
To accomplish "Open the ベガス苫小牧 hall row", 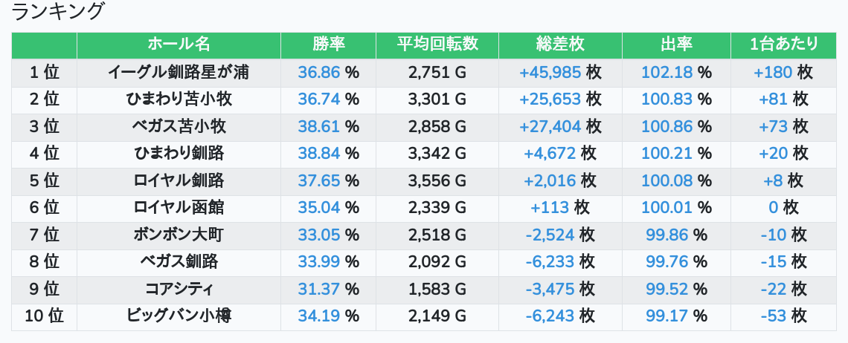I will tap(179, 127).
